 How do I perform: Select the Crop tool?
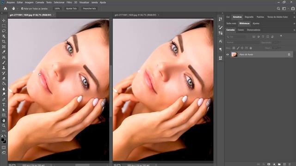tap(4, 41)
